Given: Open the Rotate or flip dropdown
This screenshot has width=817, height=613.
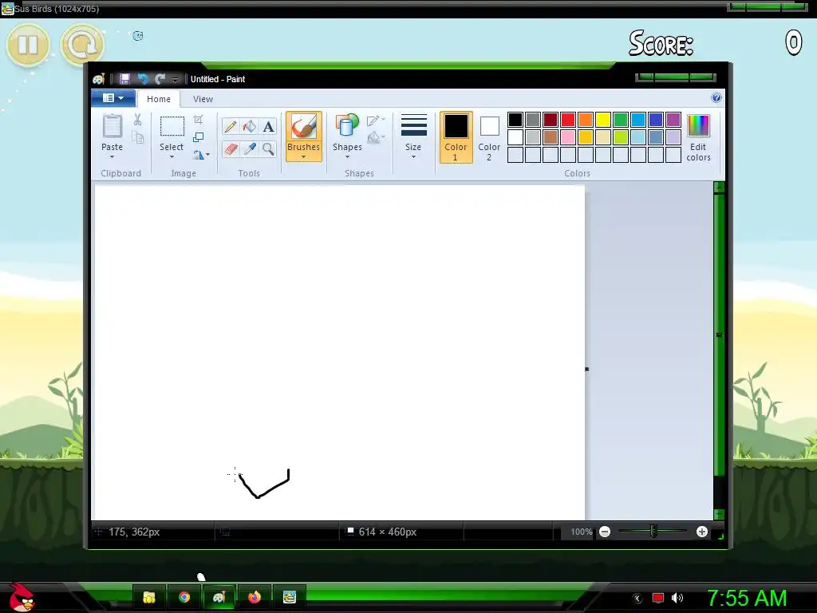Looking at the screenshot, I should 201,155.
